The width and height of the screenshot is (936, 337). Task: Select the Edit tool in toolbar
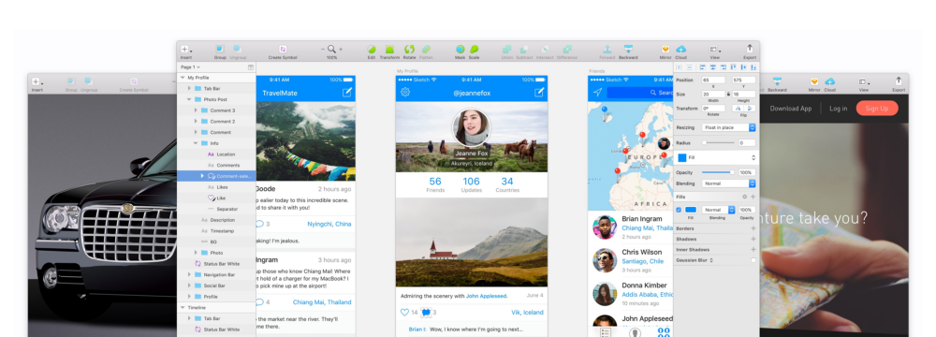pyautogui.click(x=372, y=49)
